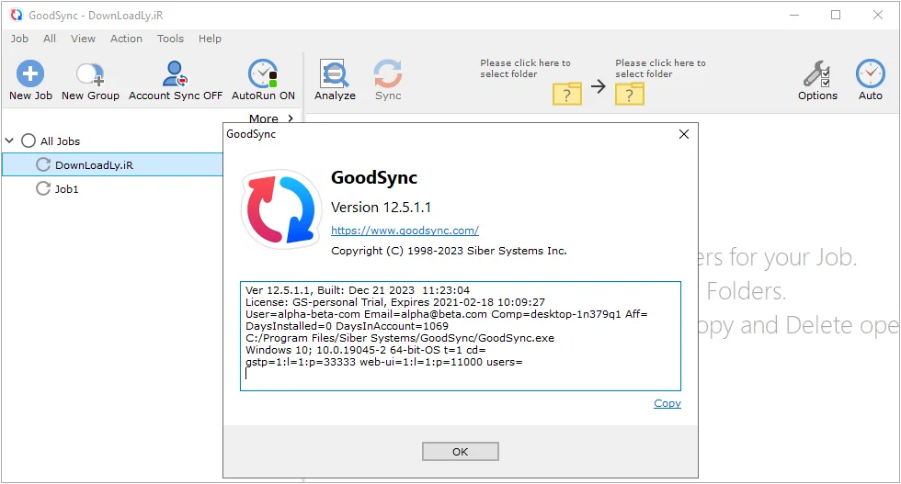Viewport: 901px width, 484px height.
Task: Click left 'Please click here to select folder' text
Action: (x=525, y=68)
